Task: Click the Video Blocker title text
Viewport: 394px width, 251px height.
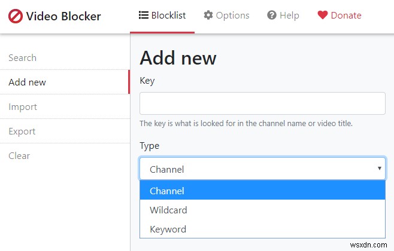Action: point(65,16)
